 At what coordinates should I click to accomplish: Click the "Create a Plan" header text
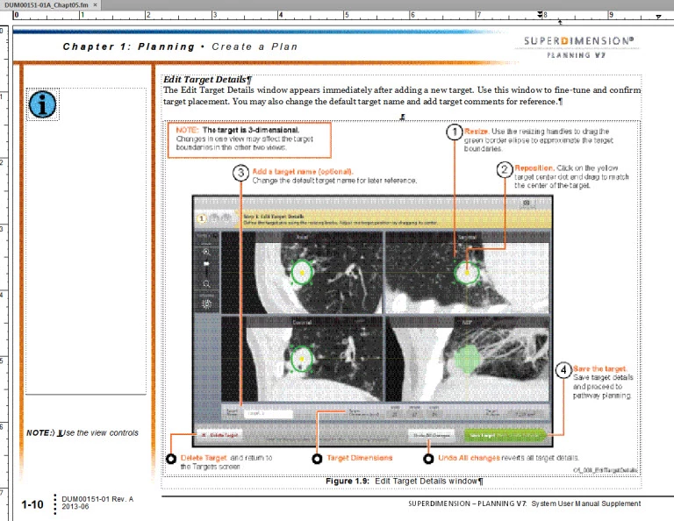pos(255,46)
